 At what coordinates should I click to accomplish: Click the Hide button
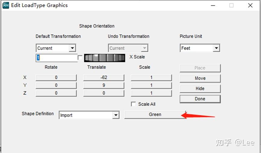coord(200,89)
